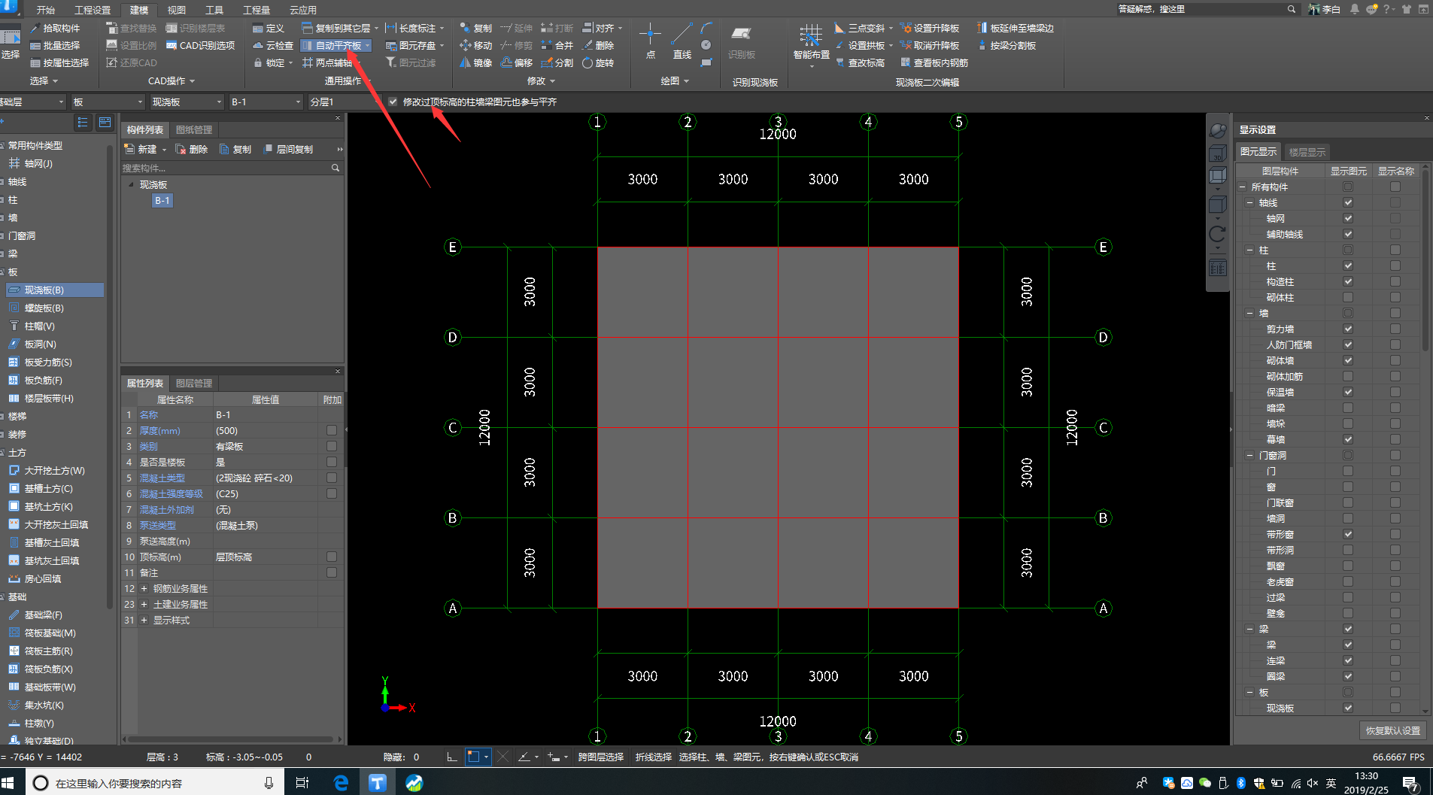
Task: Switch to 楼层显示 tab
Action: [x=1307, y=152]
